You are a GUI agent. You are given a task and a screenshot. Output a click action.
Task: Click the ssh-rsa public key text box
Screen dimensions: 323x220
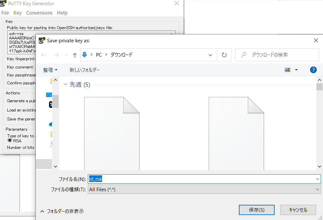22,42
